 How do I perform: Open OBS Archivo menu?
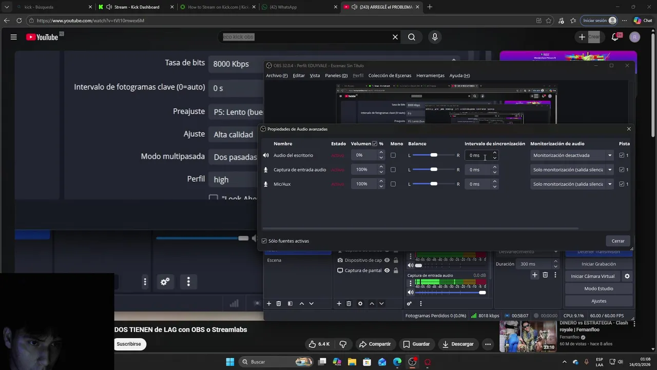277,76
